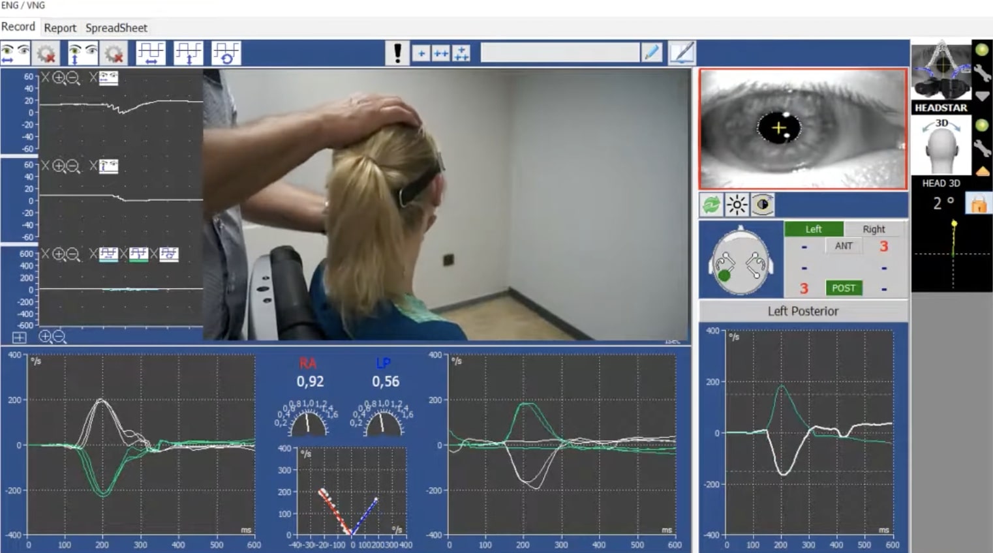Click the eye contrast icon below camera

tap(763, 205)
